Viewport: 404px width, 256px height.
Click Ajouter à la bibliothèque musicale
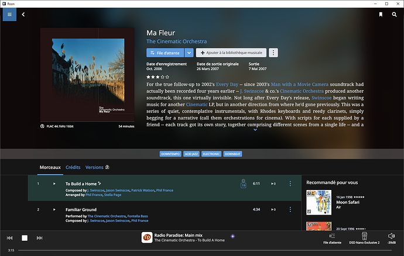(x=231, y=53)
